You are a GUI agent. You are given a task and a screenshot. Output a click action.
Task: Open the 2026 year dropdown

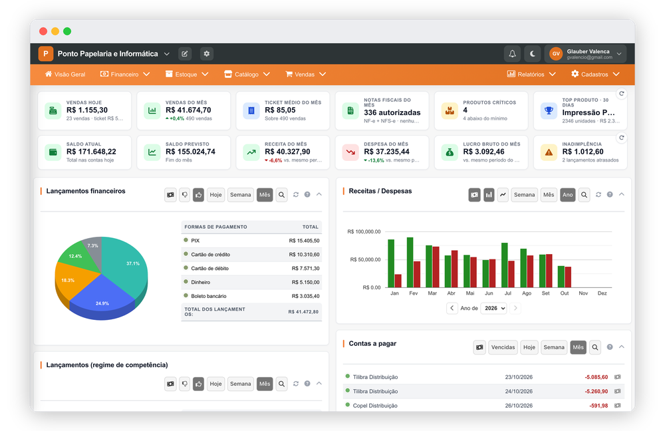pyautogui.click(x=495, y=308)
